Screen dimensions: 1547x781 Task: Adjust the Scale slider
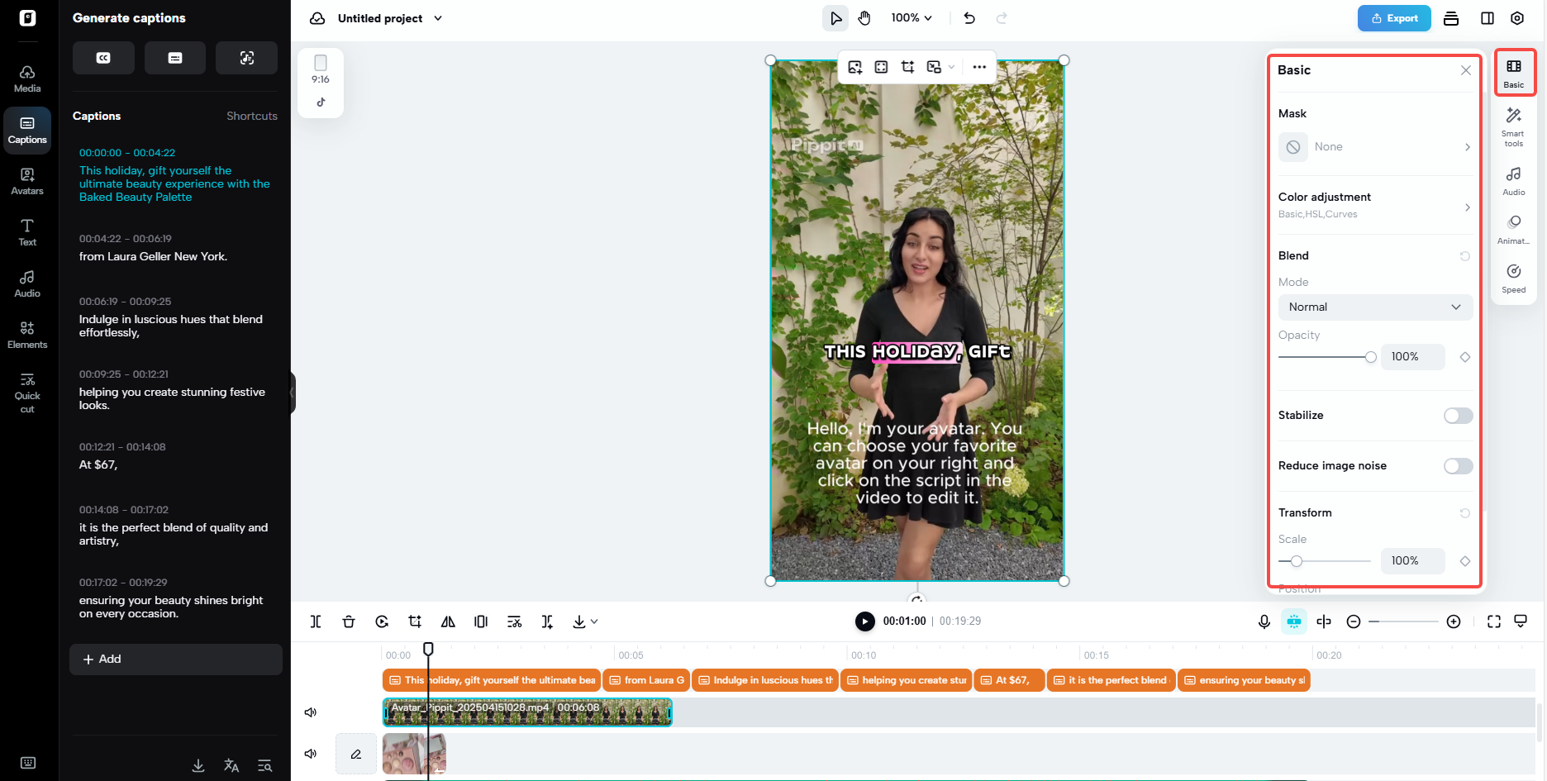[1325, 561]
